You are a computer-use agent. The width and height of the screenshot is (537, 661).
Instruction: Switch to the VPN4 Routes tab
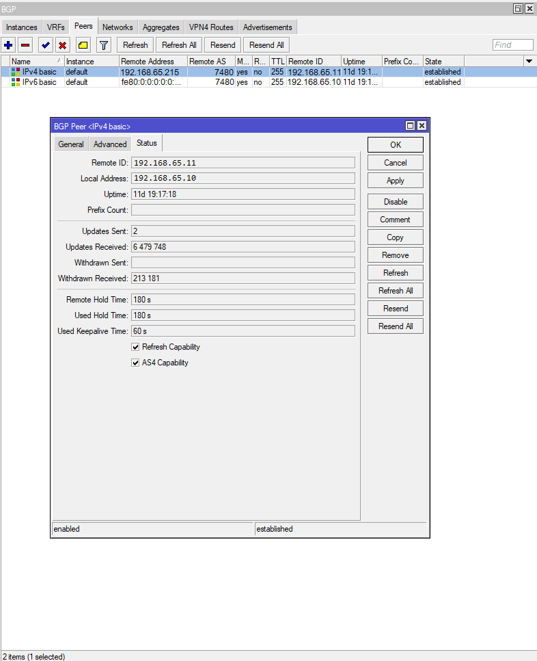(x=211, y=27)
